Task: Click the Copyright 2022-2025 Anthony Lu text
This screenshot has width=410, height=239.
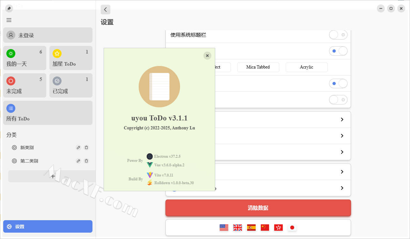Action: [159, 128]
